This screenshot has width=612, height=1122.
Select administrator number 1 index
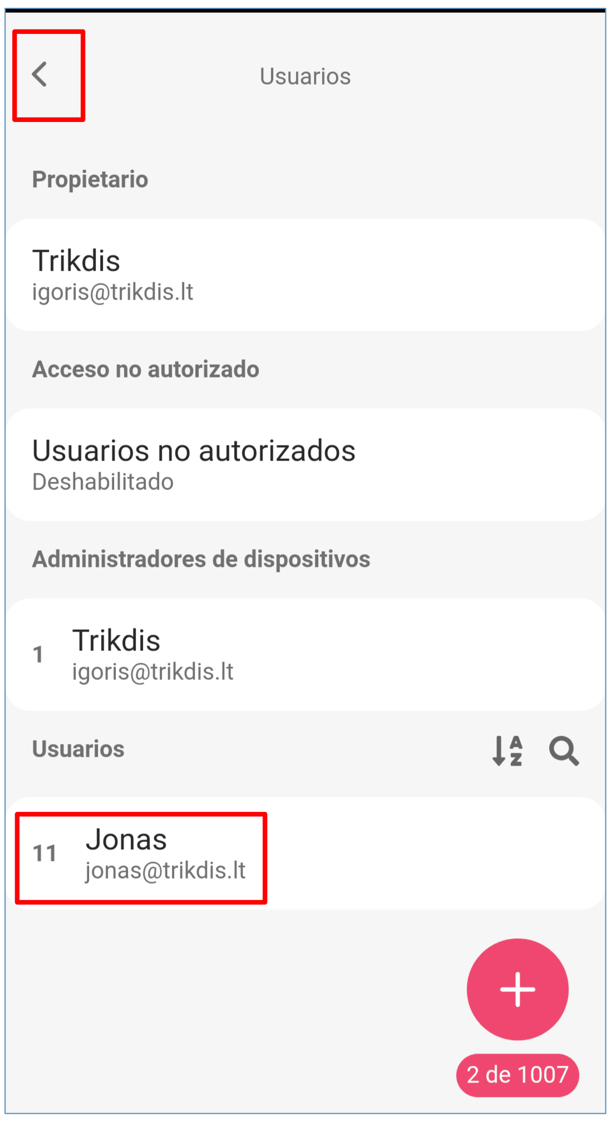pos(38,655)
